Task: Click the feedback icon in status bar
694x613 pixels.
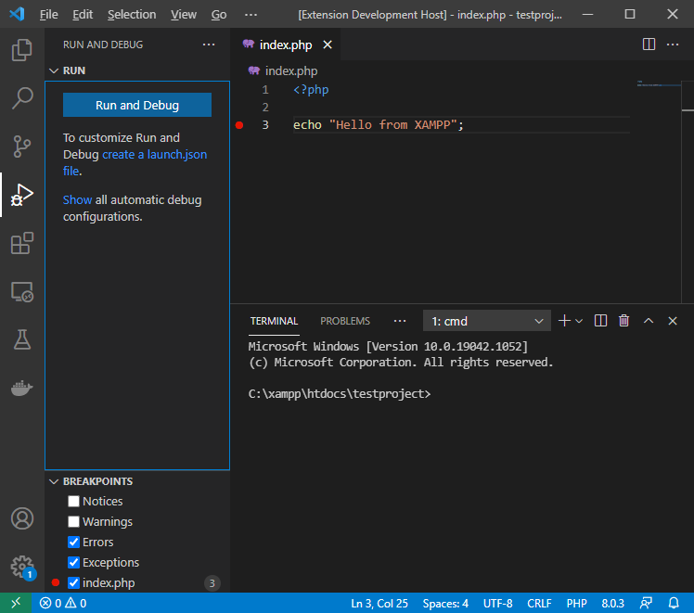Action: pos(646,603)
